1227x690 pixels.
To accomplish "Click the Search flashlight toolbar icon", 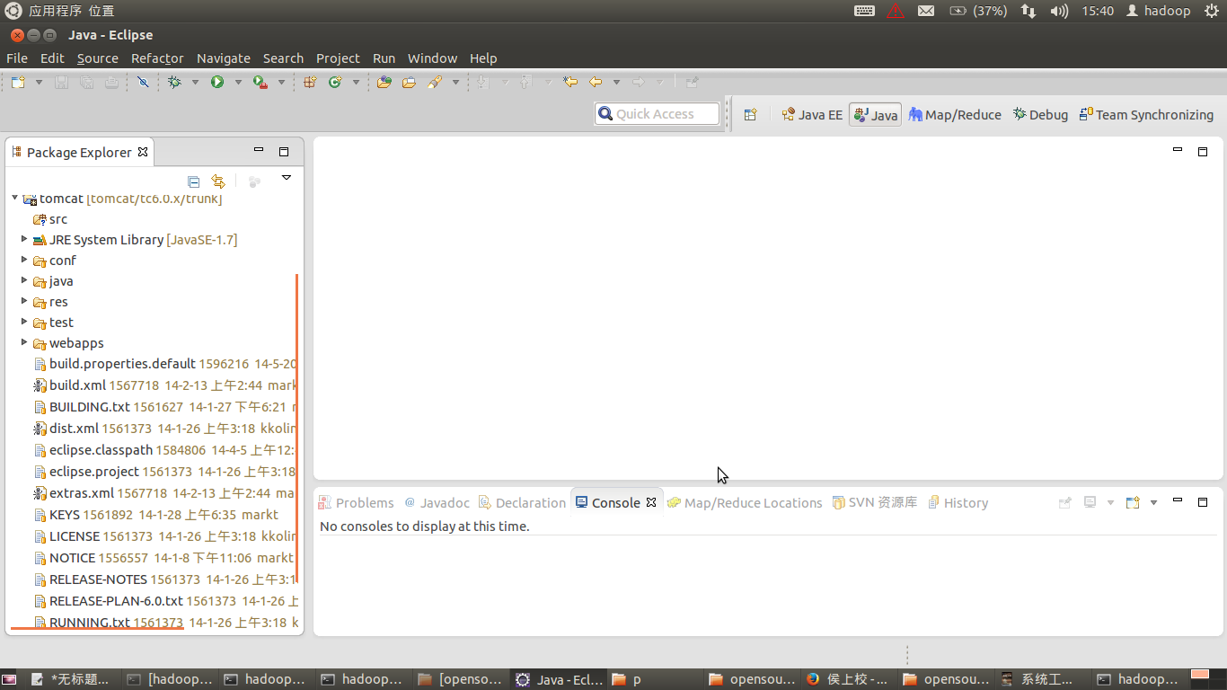I will 435,82.
